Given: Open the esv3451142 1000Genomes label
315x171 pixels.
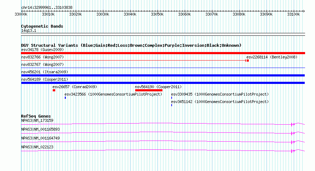Looking at the screenshot, I should (x=220, y=102).
